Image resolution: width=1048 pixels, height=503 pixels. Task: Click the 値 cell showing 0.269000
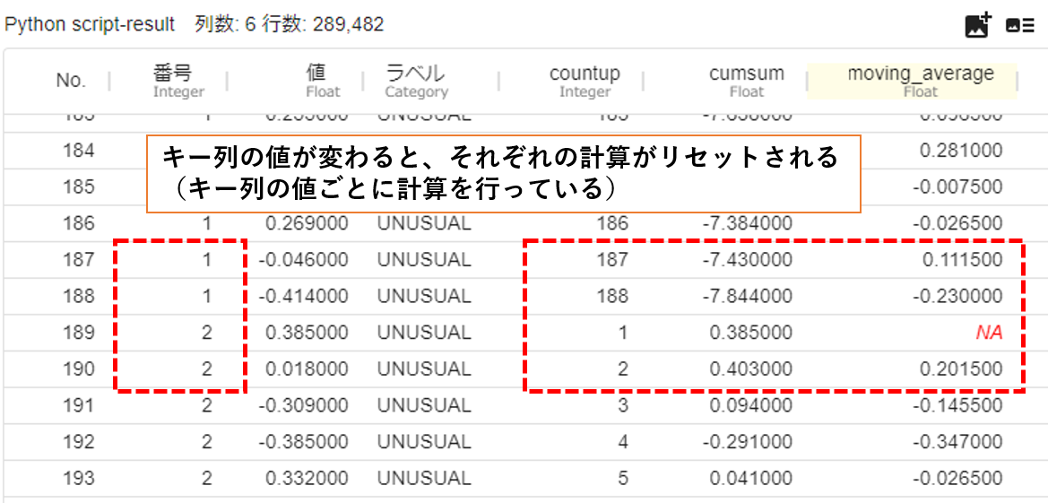(306, 223)
